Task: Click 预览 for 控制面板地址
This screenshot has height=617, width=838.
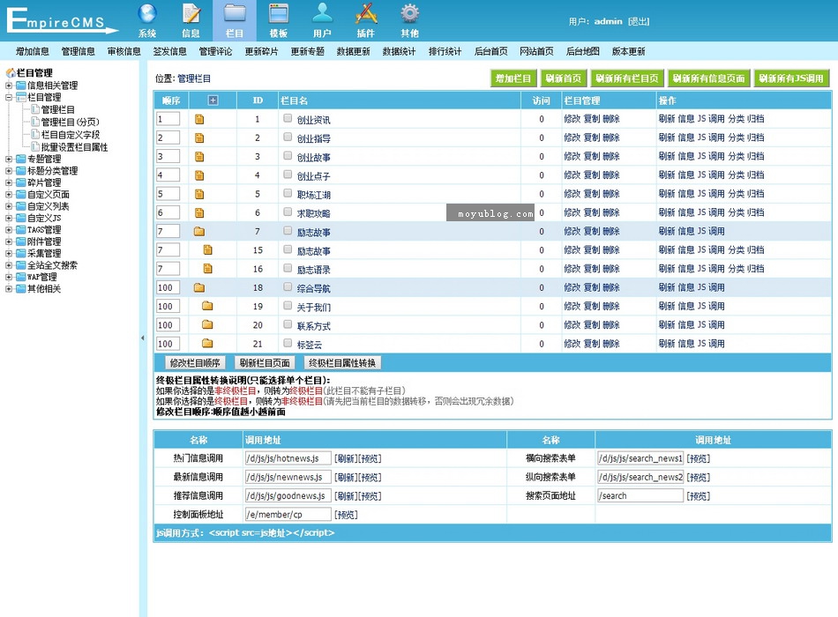Action: coord(346,515)
